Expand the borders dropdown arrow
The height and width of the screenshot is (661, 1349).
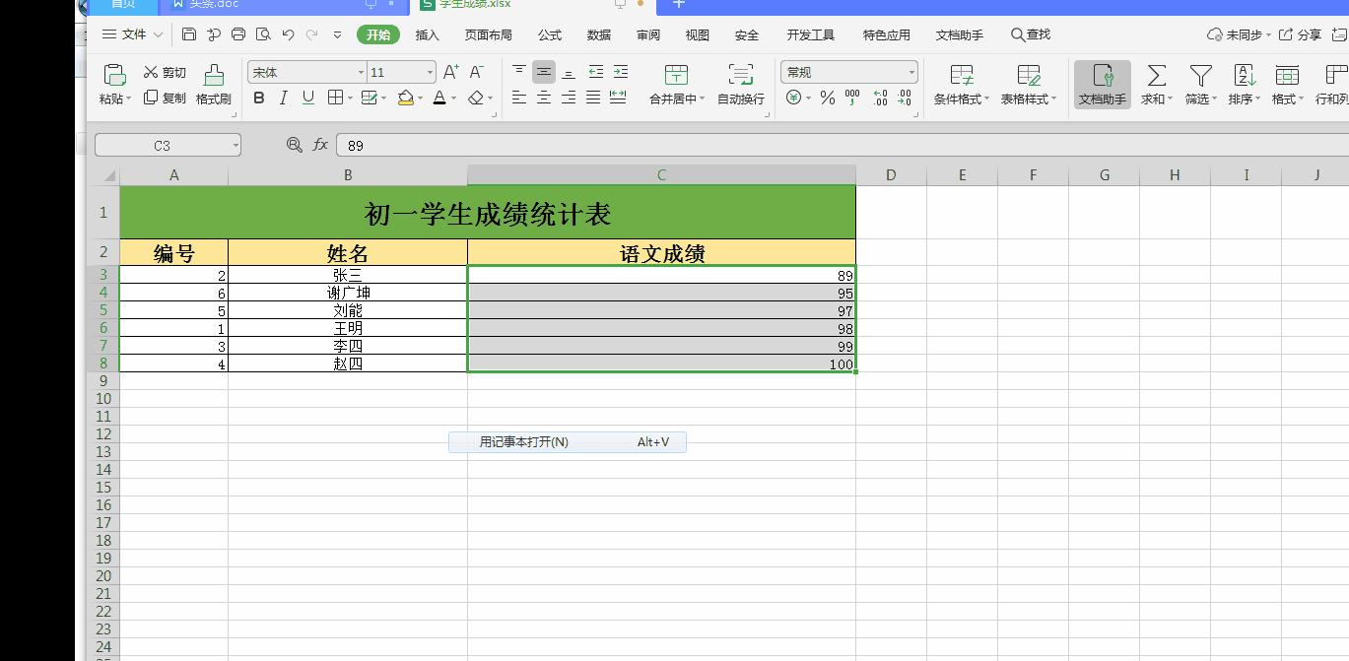(350, 98)
